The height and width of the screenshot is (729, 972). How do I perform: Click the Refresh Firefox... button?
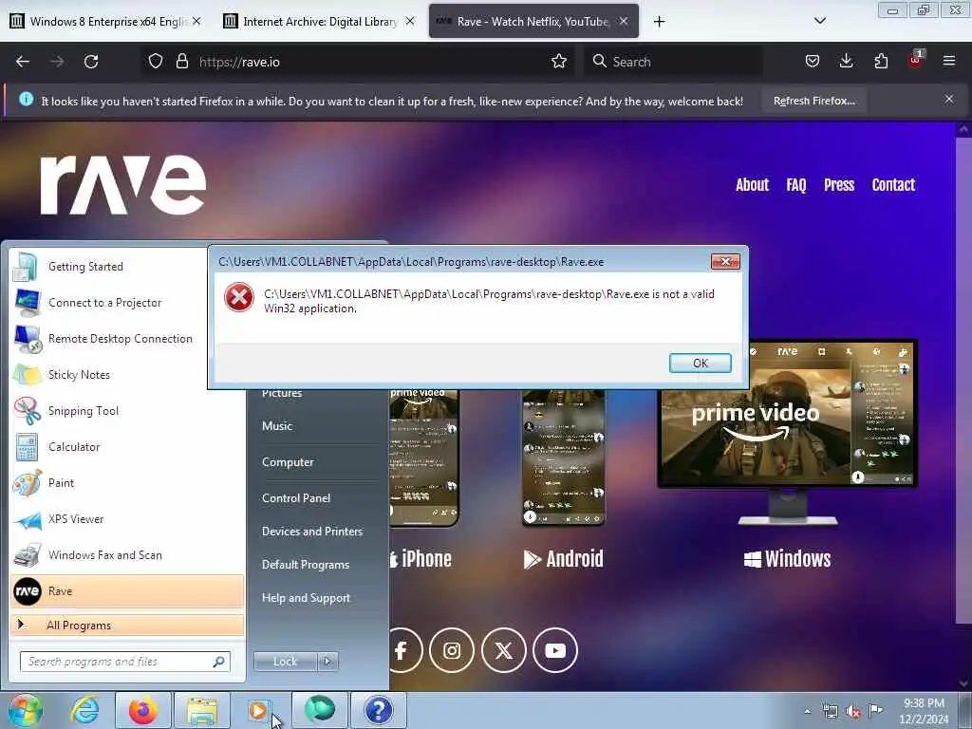(813, 101)
